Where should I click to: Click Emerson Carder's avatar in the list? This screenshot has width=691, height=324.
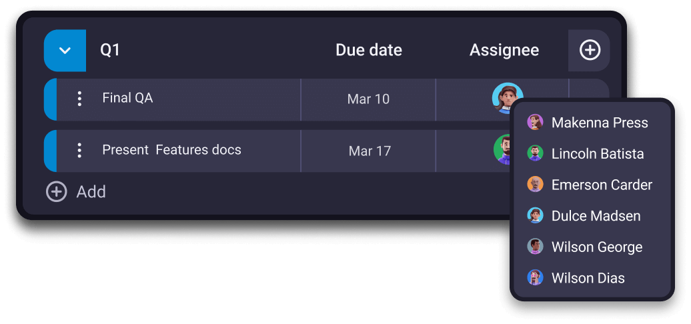coord(535,185)
